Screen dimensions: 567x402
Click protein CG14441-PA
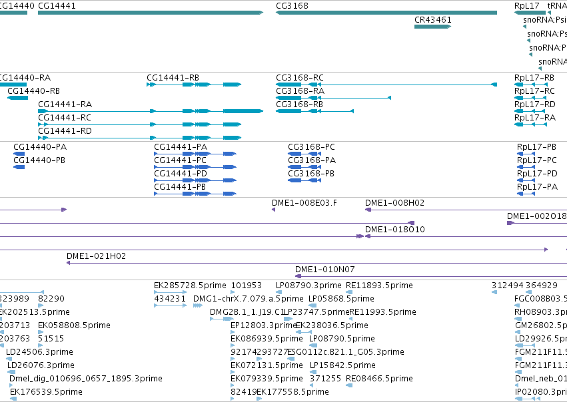tap(195, 154)
